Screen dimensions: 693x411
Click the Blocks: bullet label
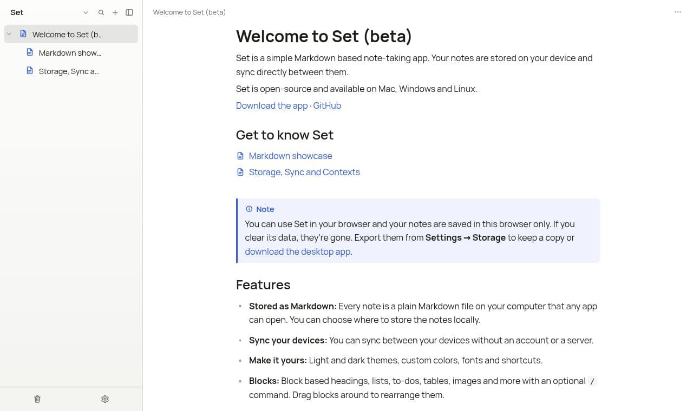click(264, 381)
